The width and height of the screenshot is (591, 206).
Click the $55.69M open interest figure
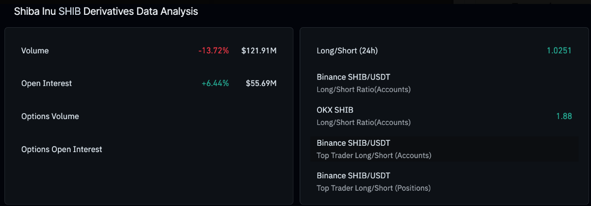[x=261, y=83]
